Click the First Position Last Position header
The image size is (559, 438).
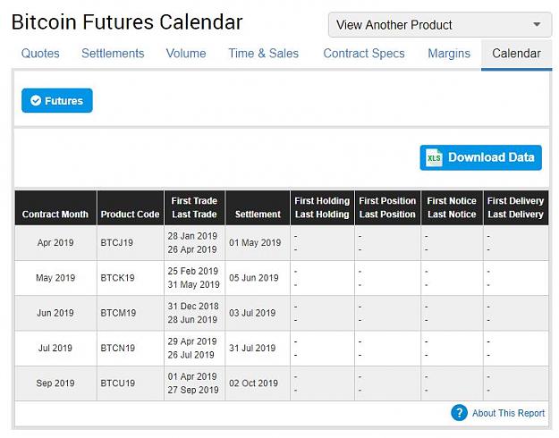point(387,207)
